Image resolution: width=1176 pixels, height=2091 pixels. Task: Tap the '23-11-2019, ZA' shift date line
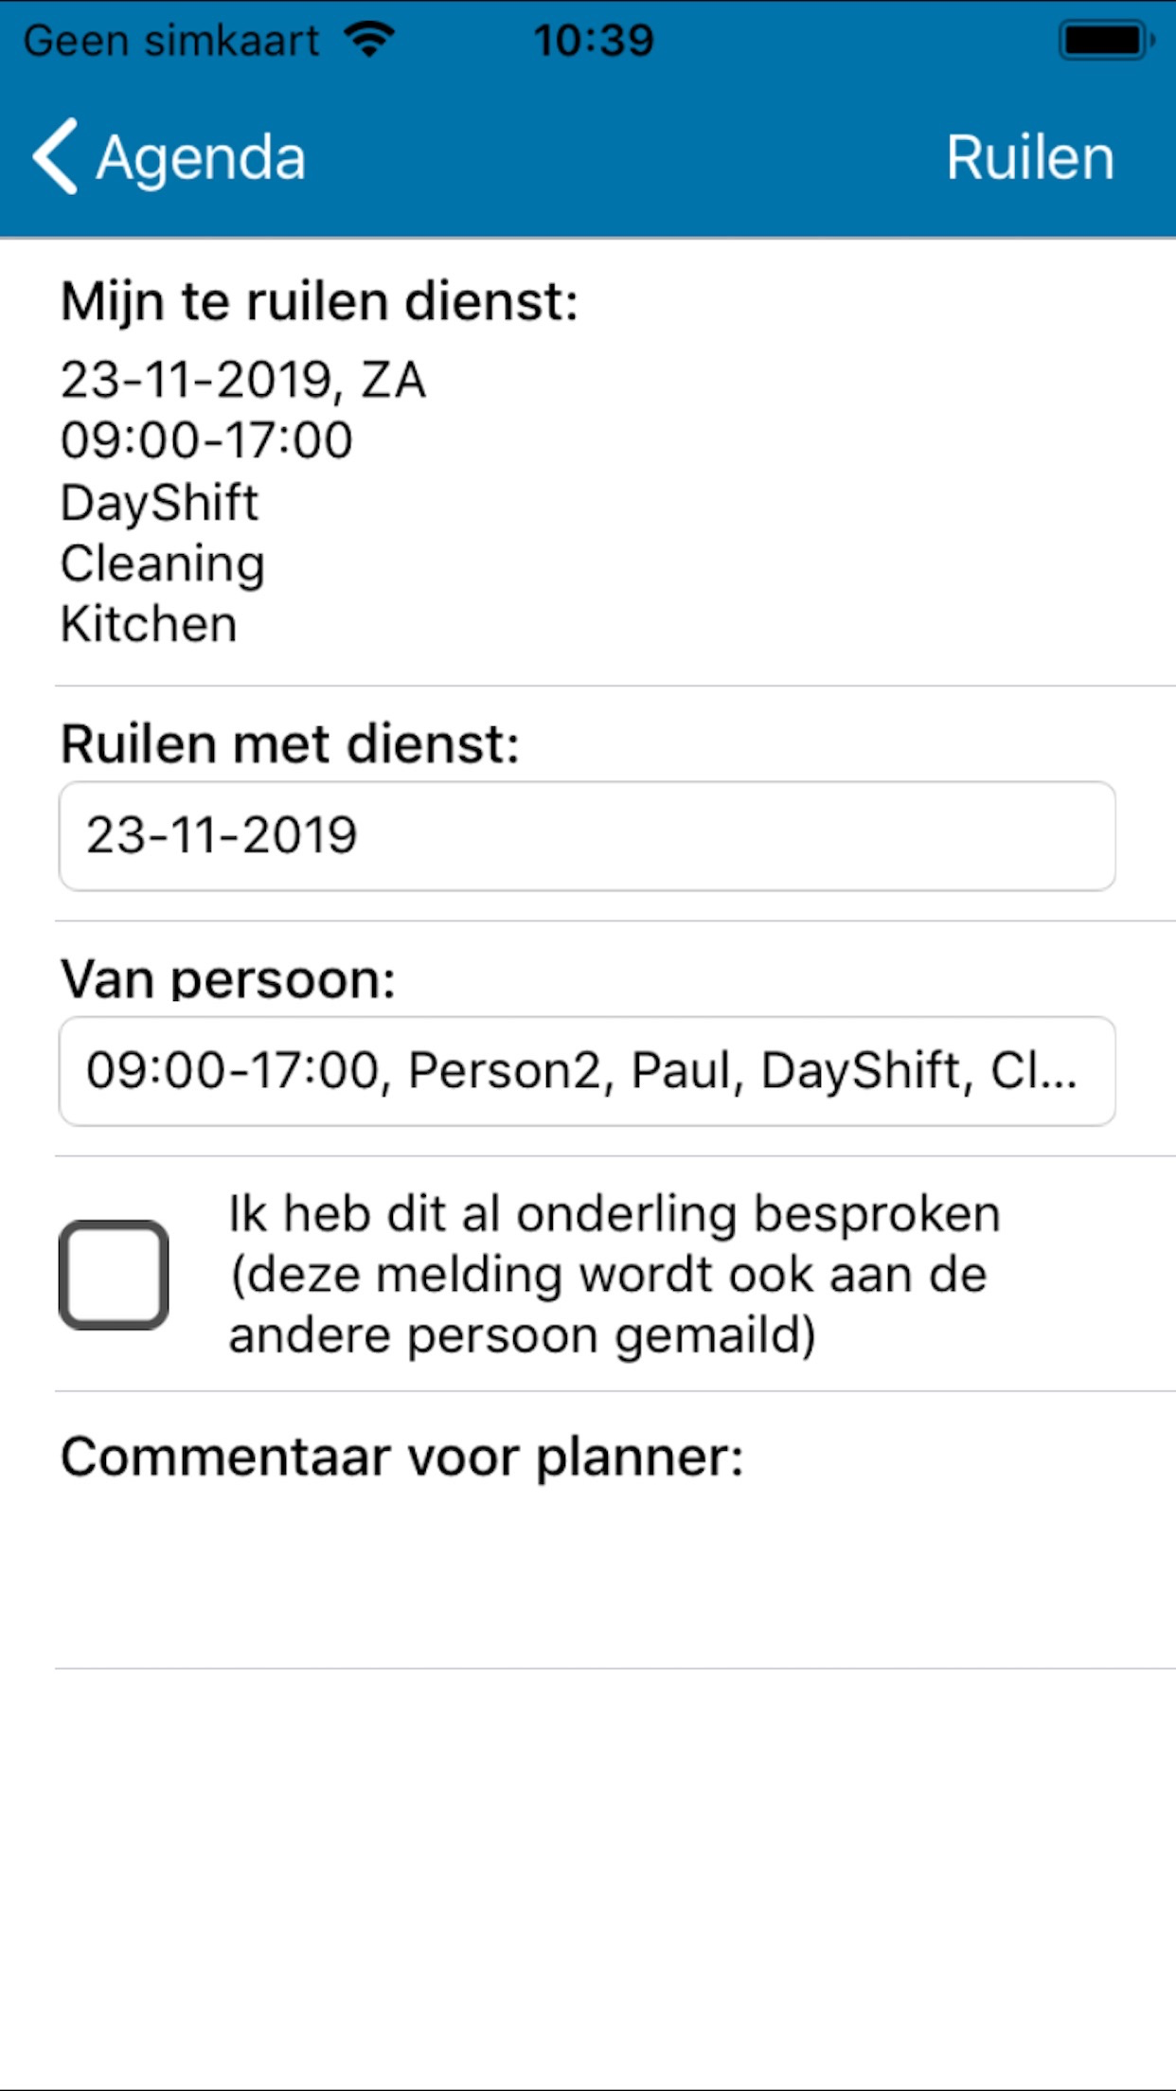[x=243, y=380]
